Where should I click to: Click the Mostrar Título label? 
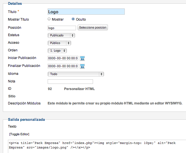(18, 19)
